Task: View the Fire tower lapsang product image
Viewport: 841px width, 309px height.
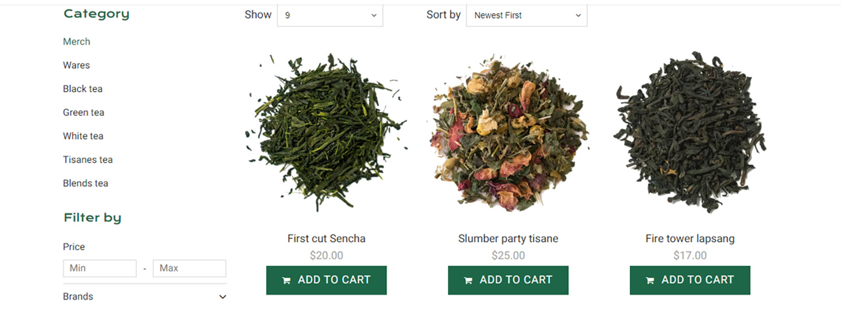Action: pos(690,132)
